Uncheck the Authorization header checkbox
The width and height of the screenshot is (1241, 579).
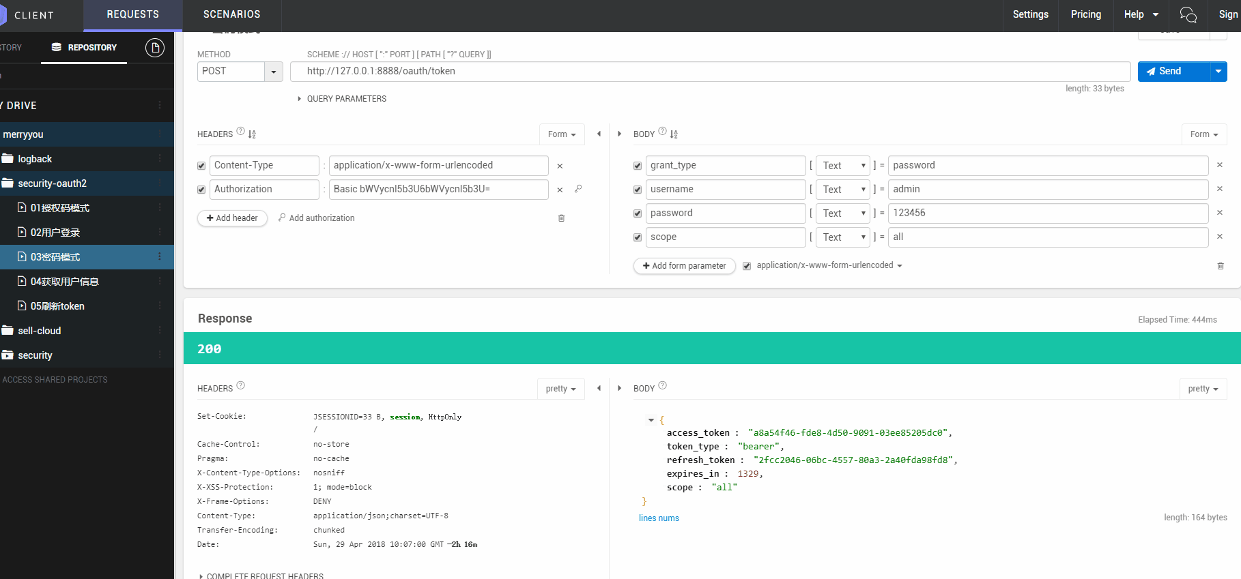(201, 190)
